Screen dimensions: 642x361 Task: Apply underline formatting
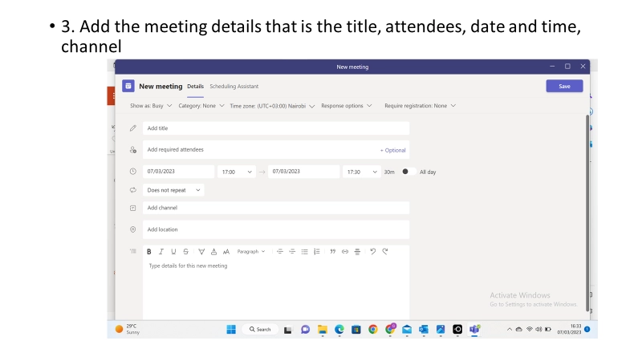[x=173, y=252]
